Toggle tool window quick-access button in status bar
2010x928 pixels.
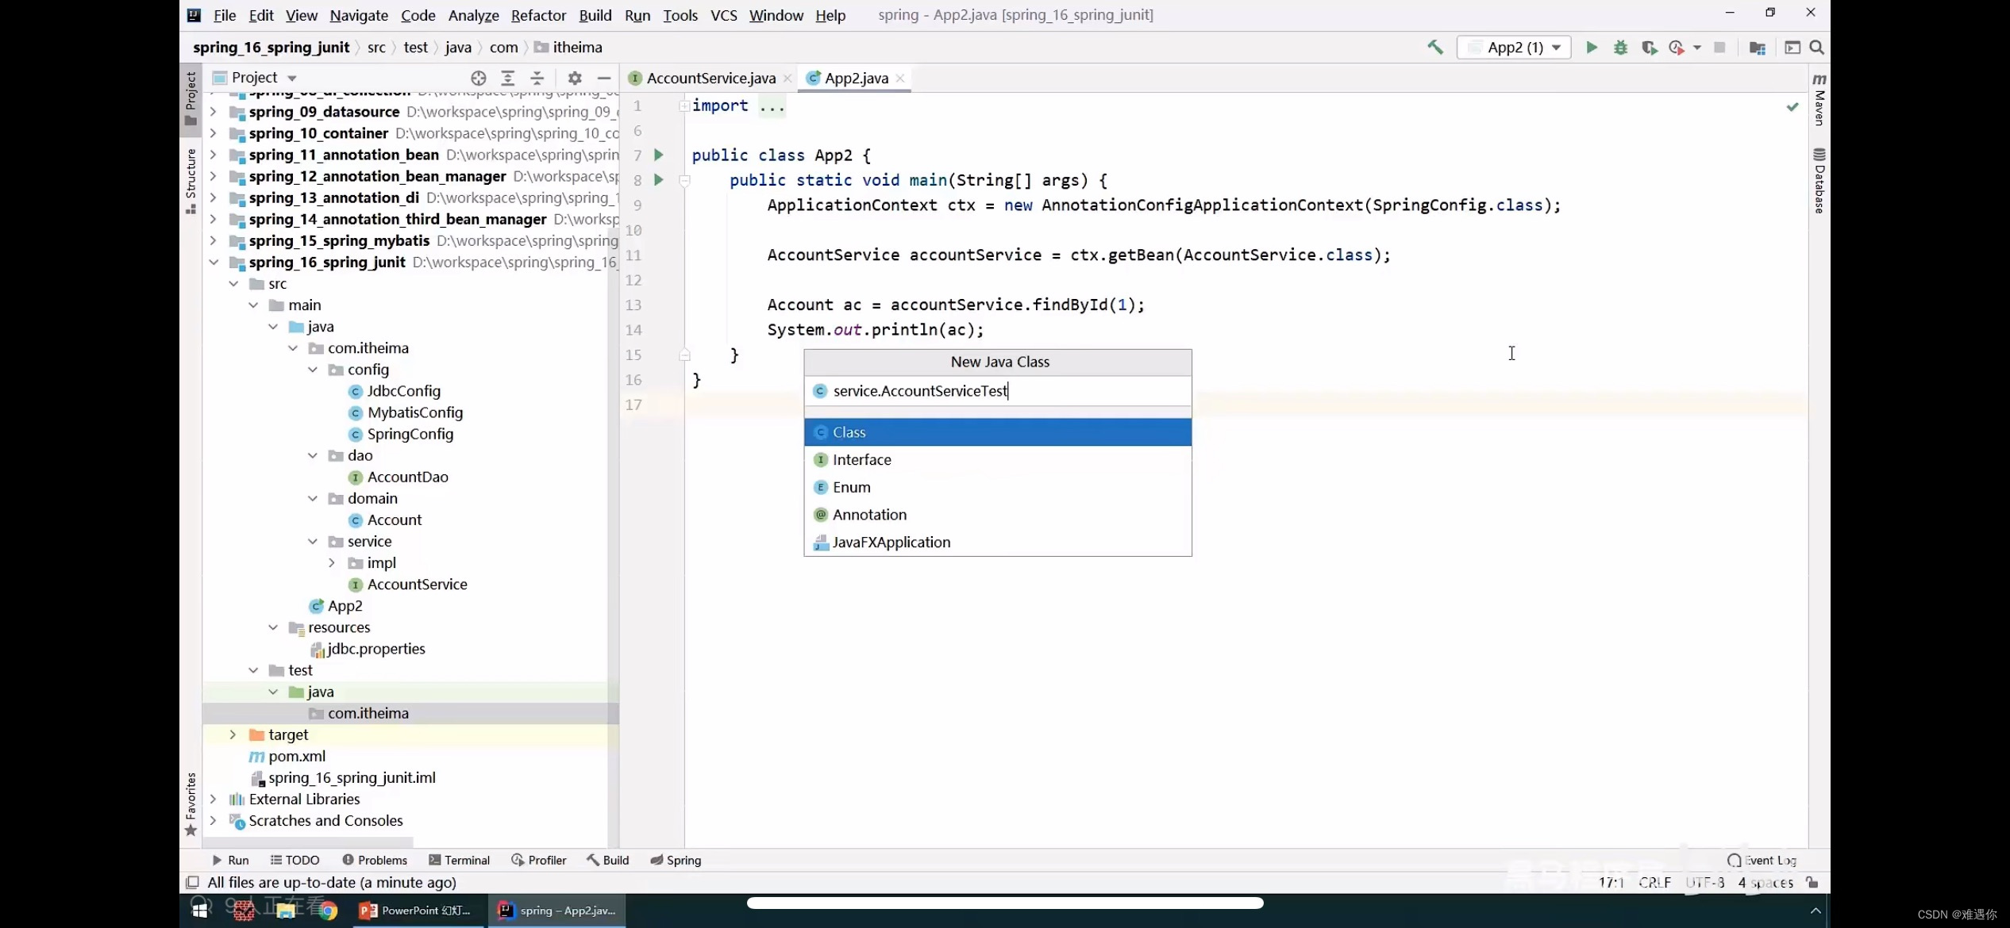tap(192, 882)
